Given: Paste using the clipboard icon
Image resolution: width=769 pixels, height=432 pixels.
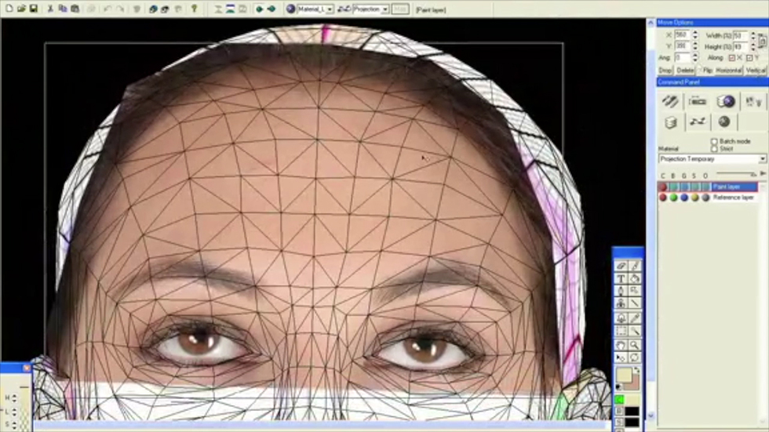Looking at the screenshot, I should 75,9.
